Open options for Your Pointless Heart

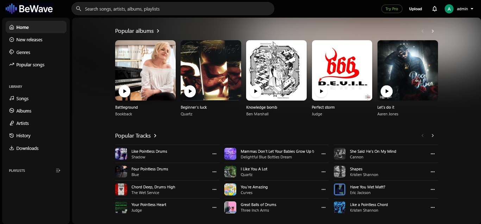coord(214,207)
